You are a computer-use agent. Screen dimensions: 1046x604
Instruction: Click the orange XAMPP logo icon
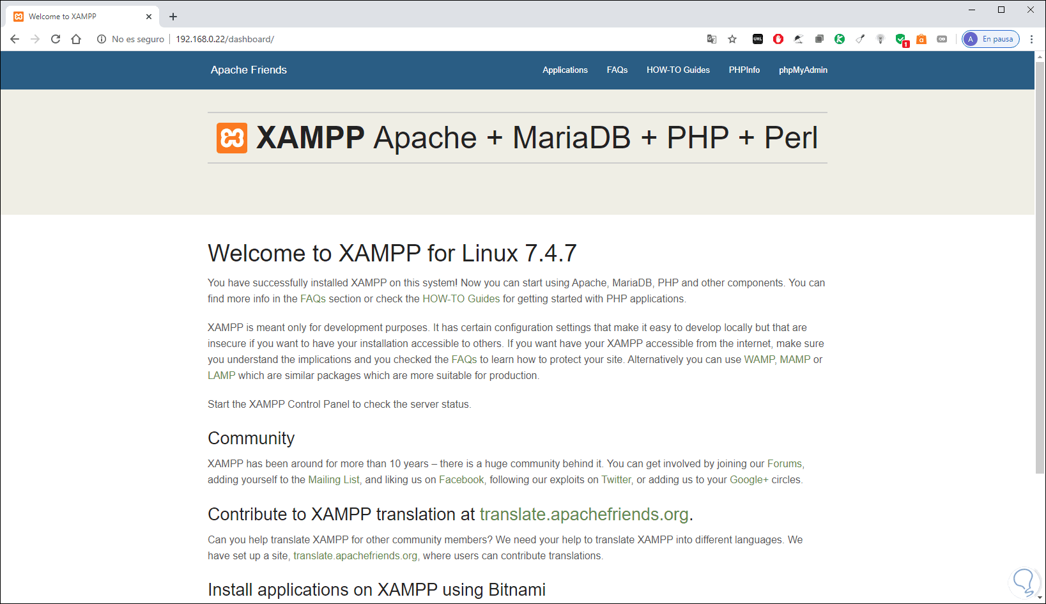pyautogui.click(x=232, y=138)
